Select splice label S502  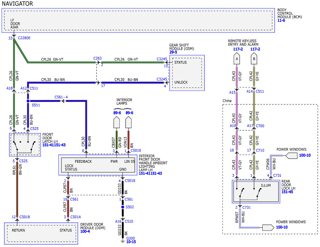[129, 207]
